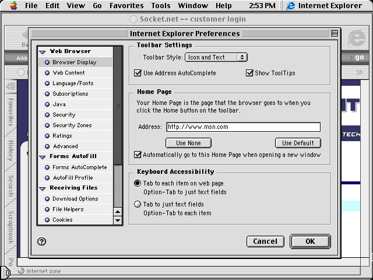Select Java preference item

tap(75, 104)
